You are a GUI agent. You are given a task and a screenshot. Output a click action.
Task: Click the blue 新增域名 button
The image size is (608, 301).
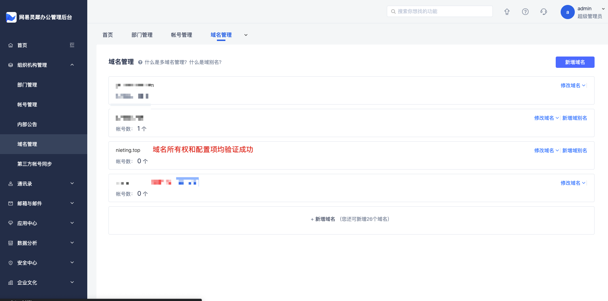click(575, 62)
